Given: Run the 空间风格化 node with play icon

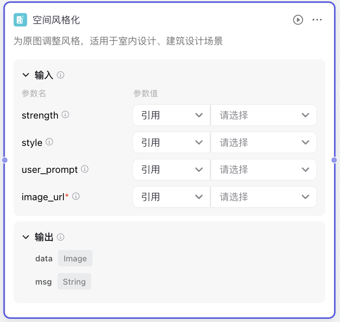Looking at the screenshot, I should (x=298, y=20).
